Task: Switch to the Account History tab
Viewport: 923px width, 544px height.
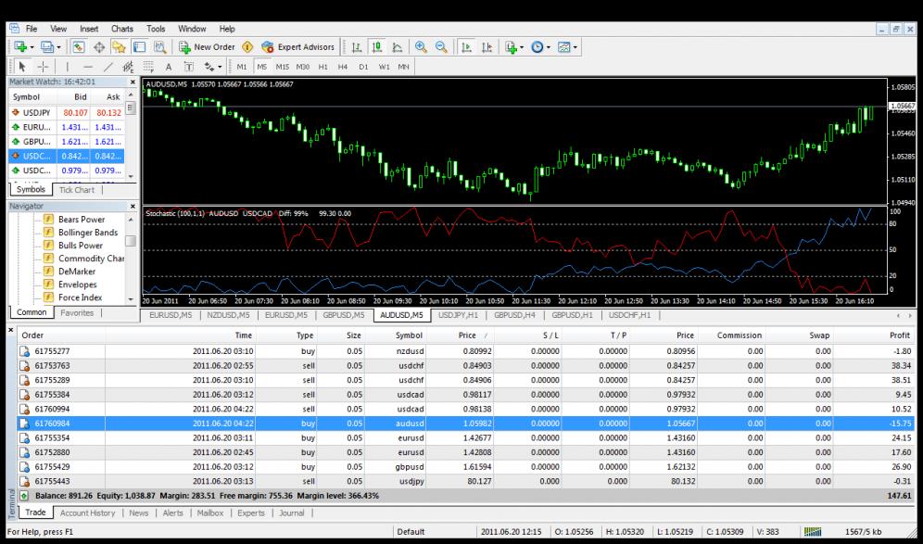Action: coord(88,512)
